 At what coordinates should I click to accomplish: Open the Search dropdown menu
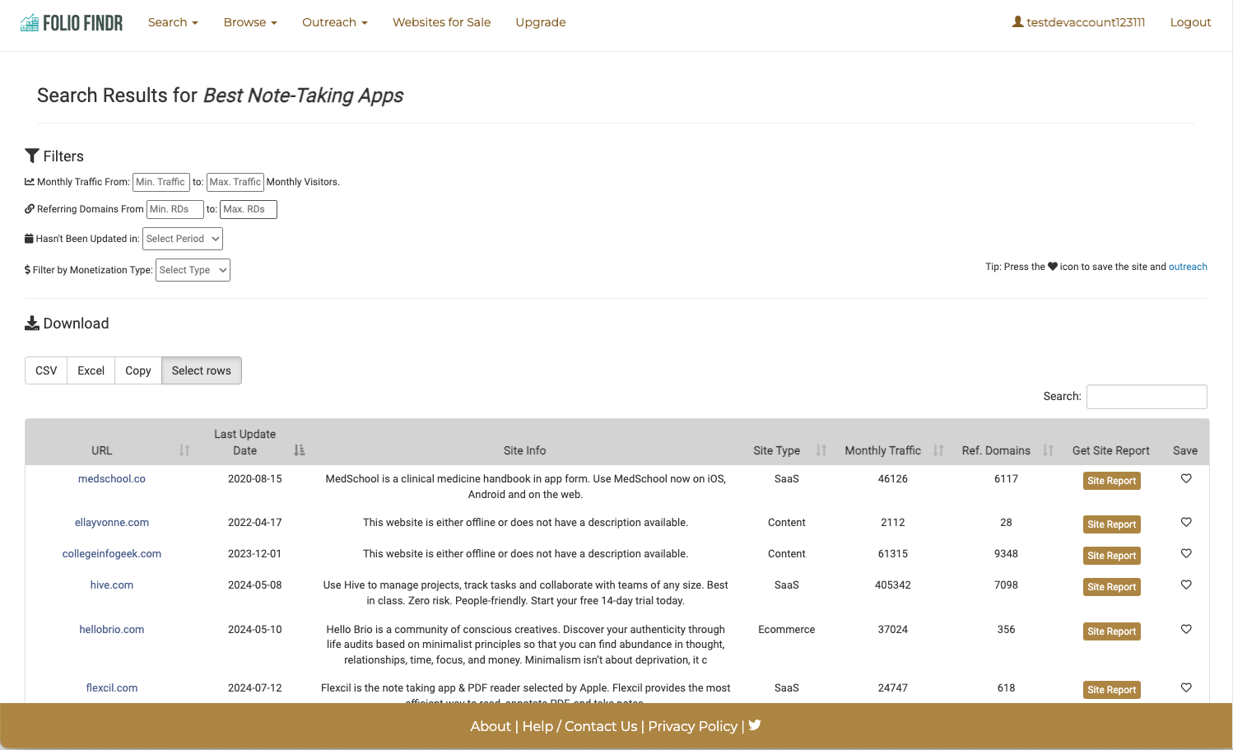click(x=173, y=22)
